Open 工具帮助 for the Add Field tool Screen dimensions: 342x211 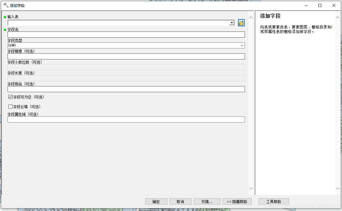273,201
